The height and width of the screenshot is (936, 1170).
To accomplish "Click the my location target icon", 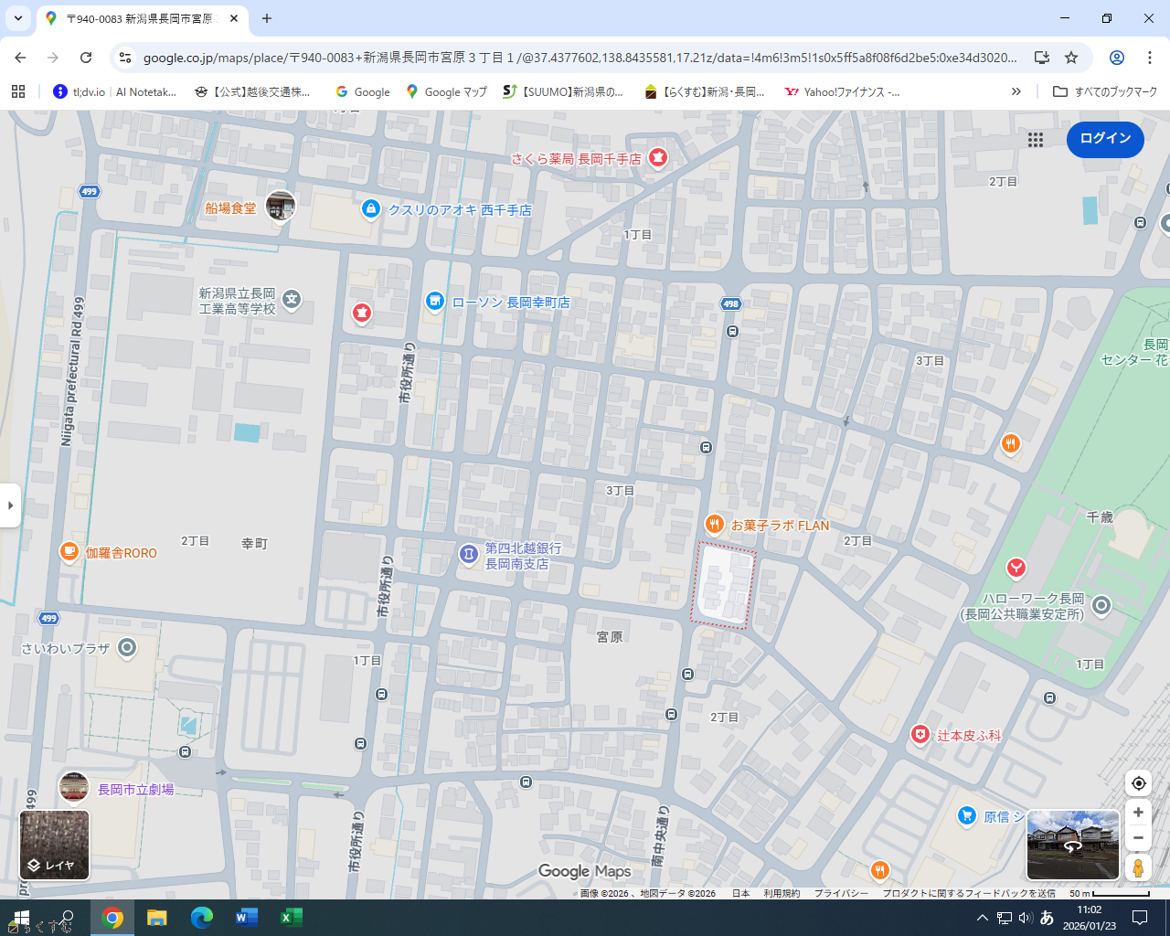I will pos(1138,783).
